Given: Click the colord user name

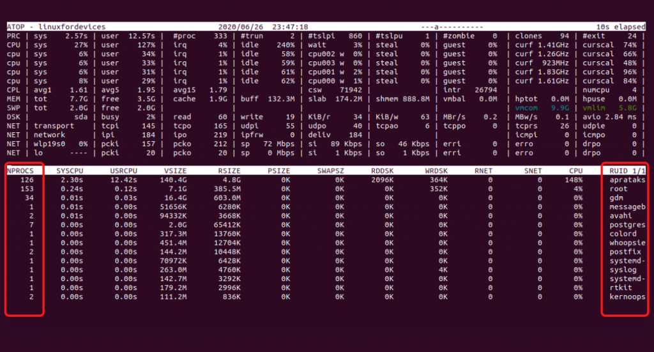Looking at the screenshot, I should (x=623, y=234).
